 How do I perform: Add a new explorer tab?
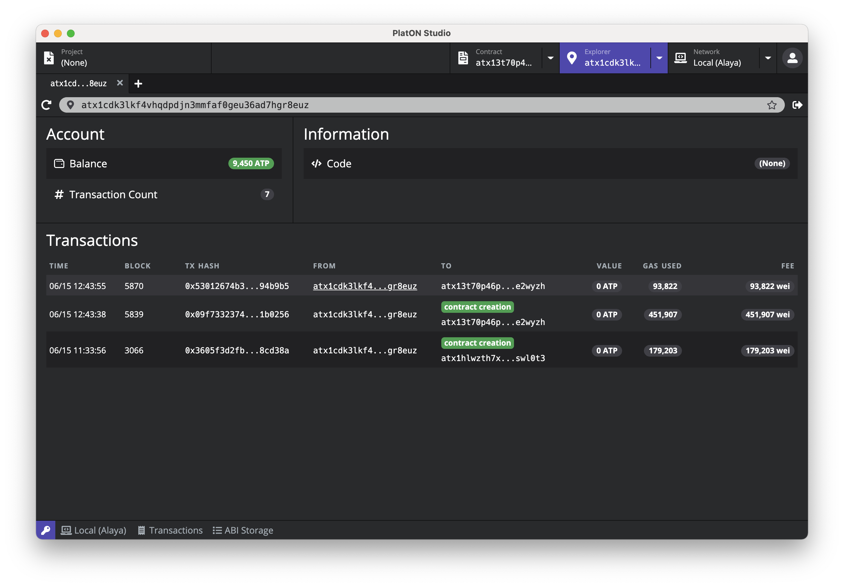coord(138,84)
